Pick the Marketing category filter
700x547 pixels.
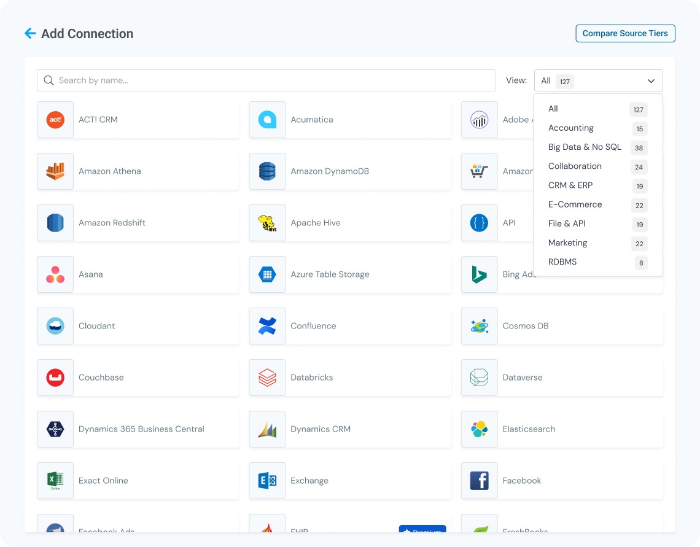[598, 243]
